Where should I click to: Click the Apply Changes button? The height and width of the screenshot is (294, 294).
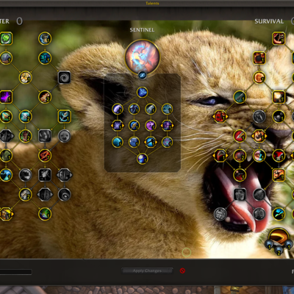(147, 270)
